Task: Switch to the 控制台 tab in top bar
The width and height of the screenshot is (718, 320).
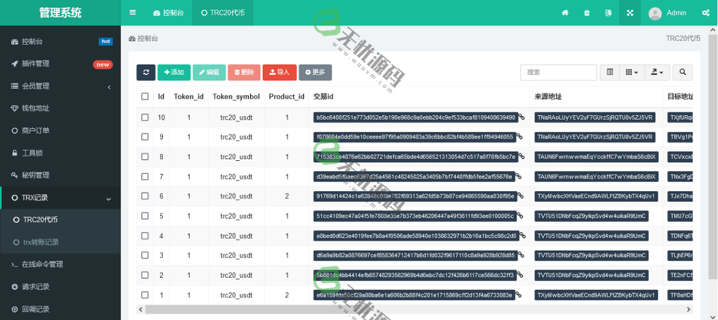Action: [169, 13]
